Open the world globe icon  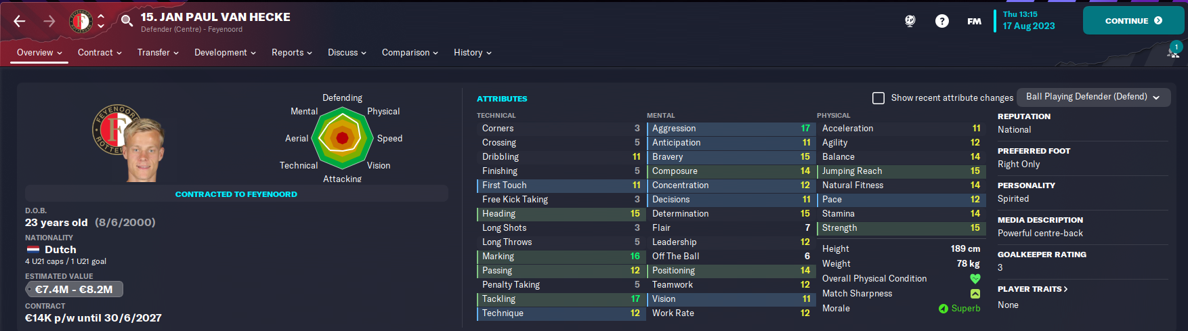[910, 21]
